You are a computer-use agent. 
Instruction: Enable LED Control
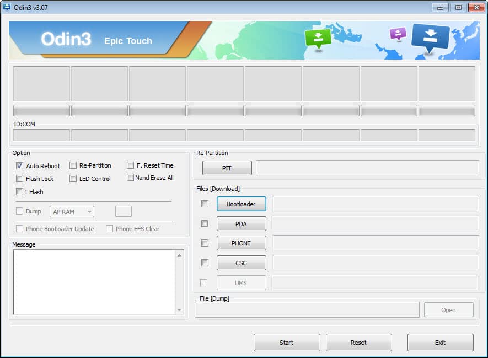coord(73,178)
